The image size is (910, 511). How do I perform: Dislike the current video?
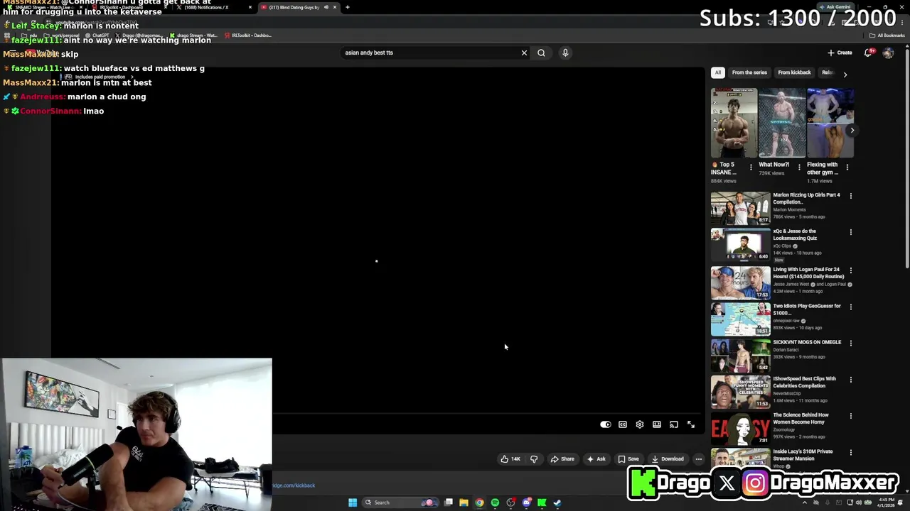pyautogui.click(x=534, y=458)
